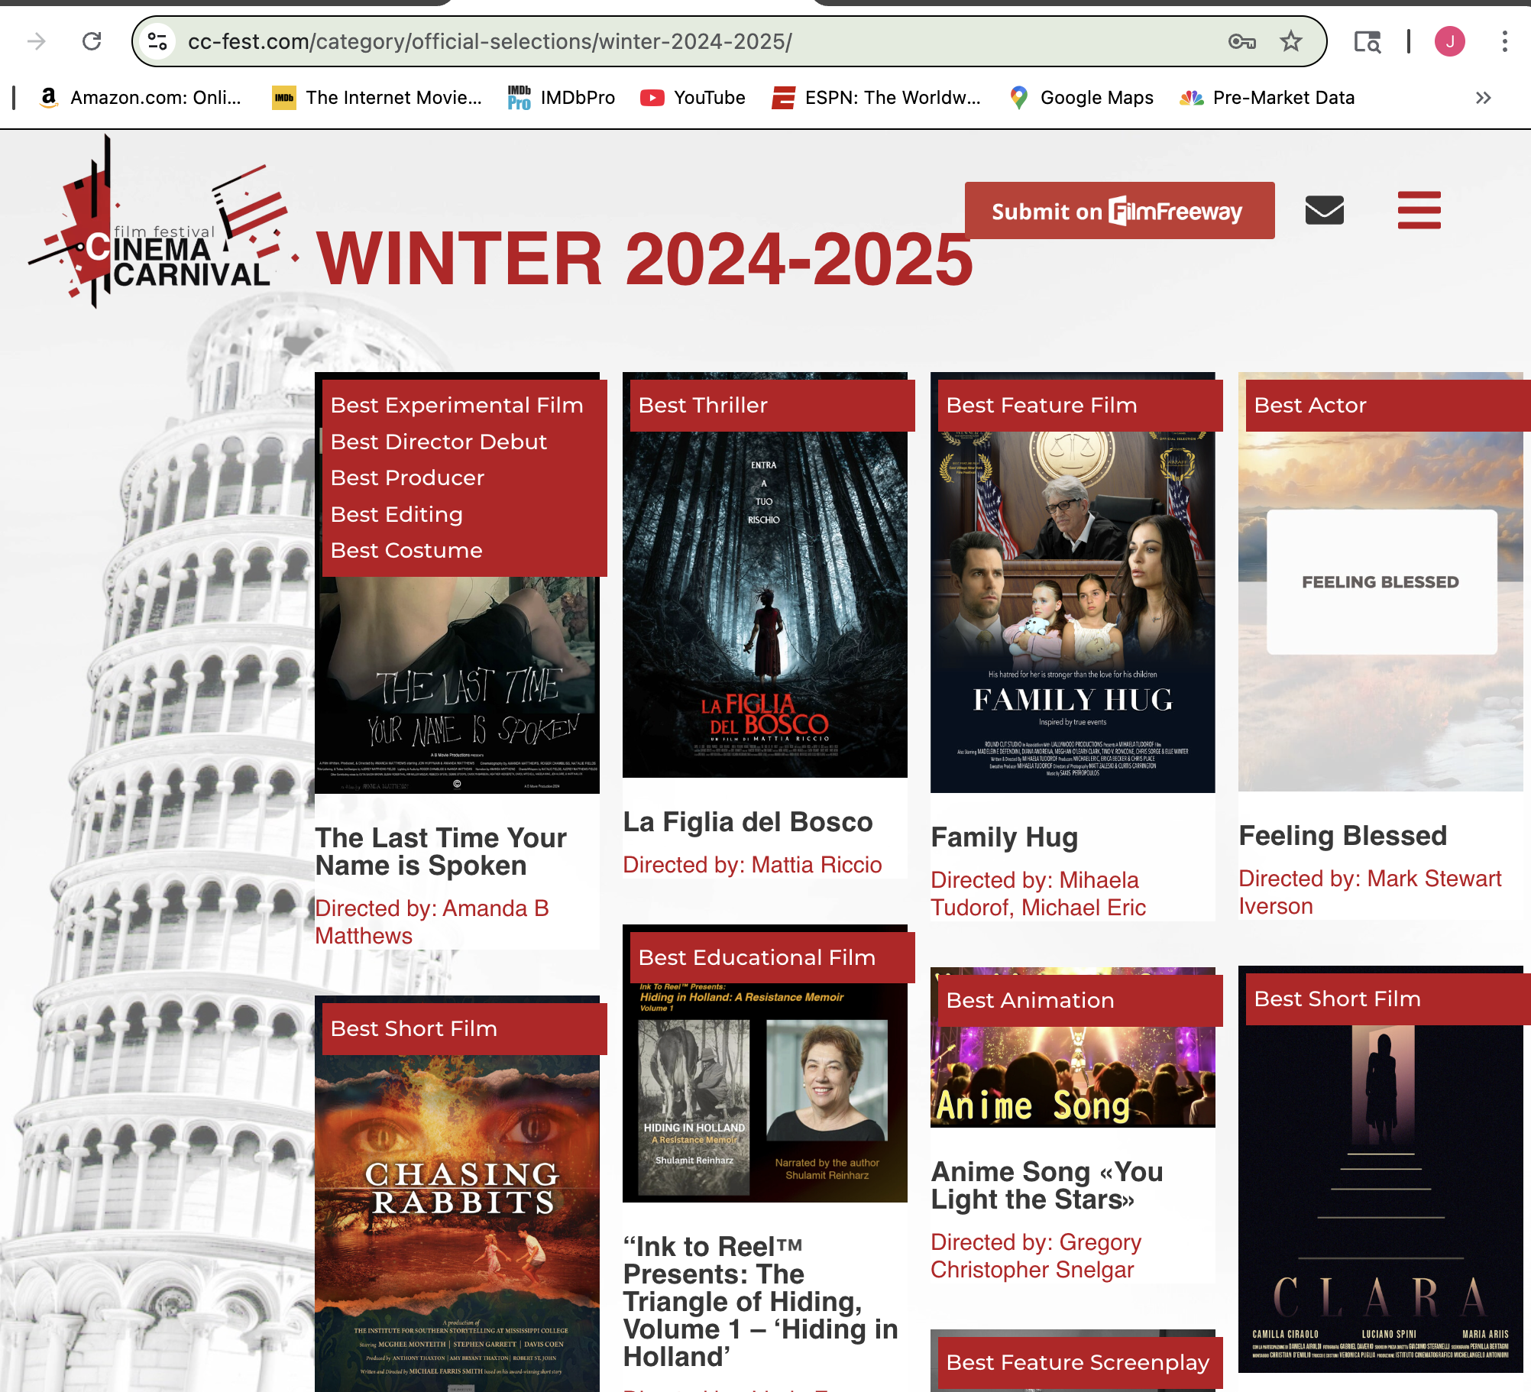Open the La Figlia del Bosco title link
The height and width of the screenshot is (1392, 1531).
[747, 822]
